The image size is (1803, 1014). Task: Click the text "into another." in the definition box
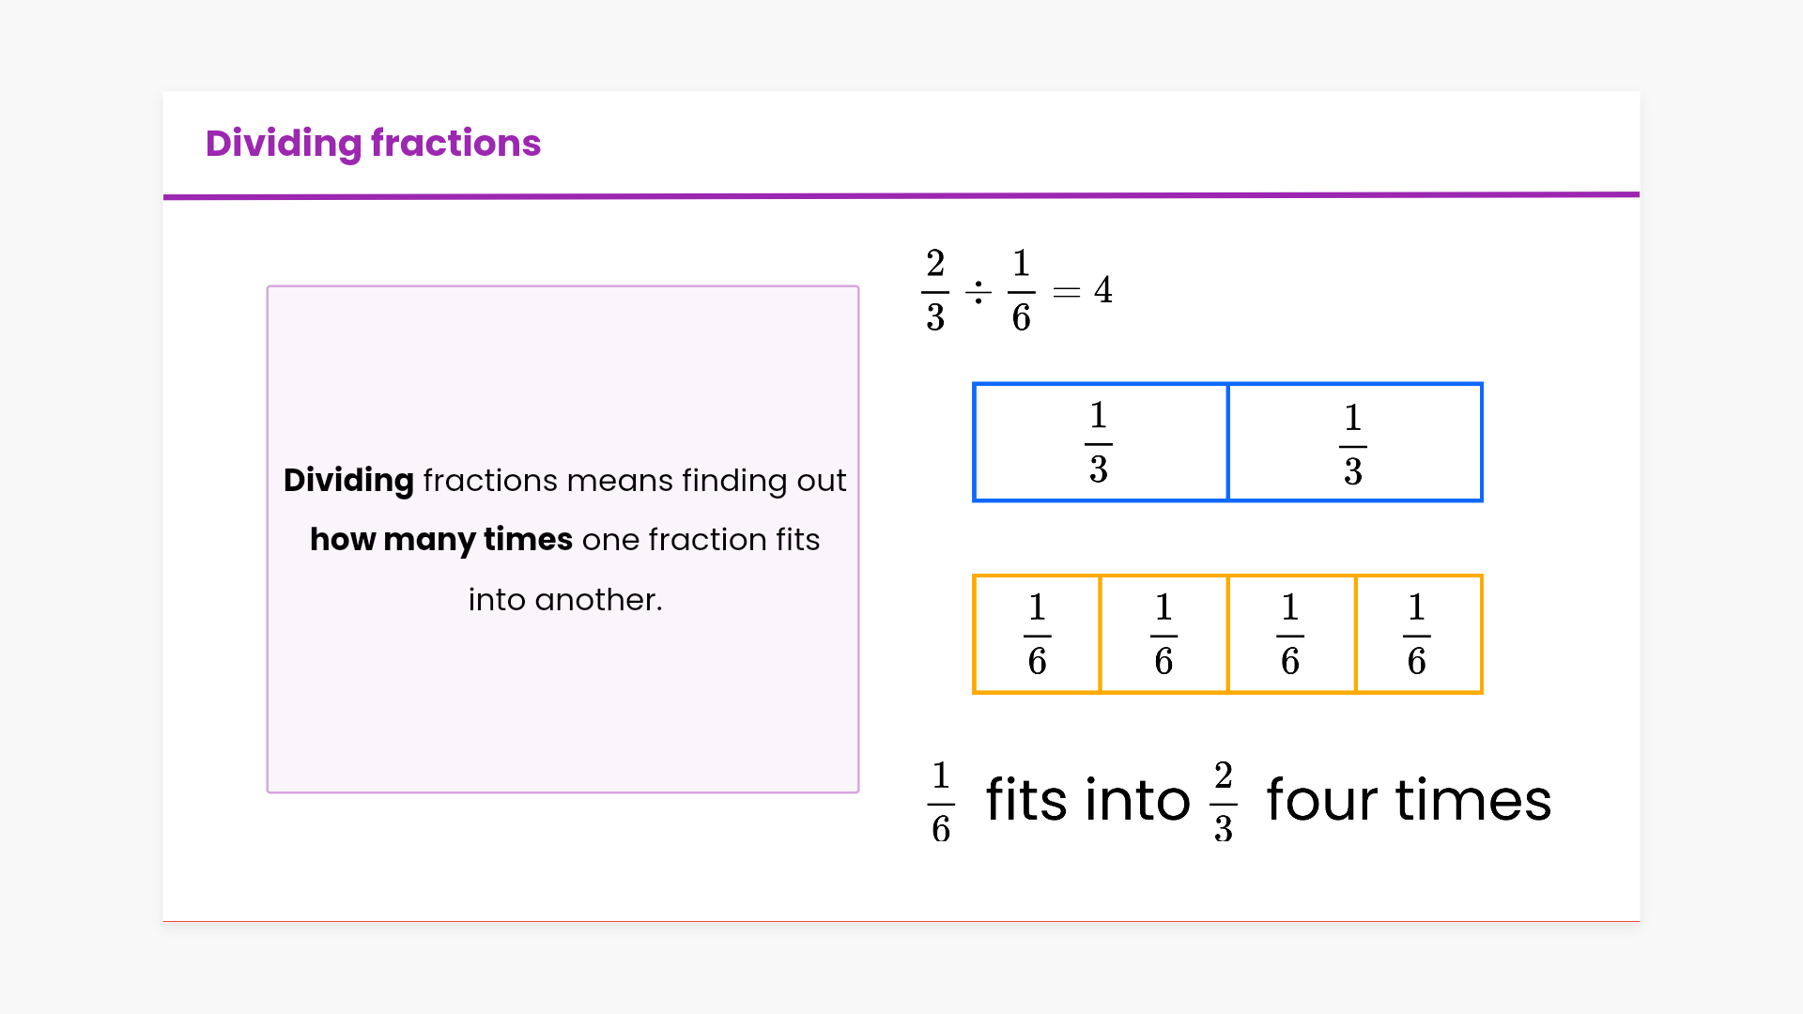click(x=565, y=600)
